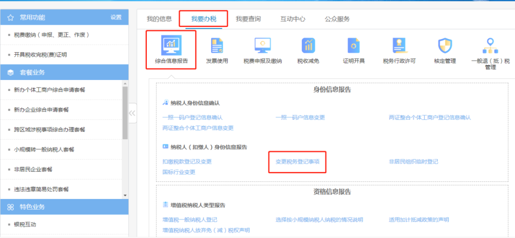This screenshot has width=515, height=238.
Task: Open 适用加计抵减政策的声明 link
Action: 419,219
